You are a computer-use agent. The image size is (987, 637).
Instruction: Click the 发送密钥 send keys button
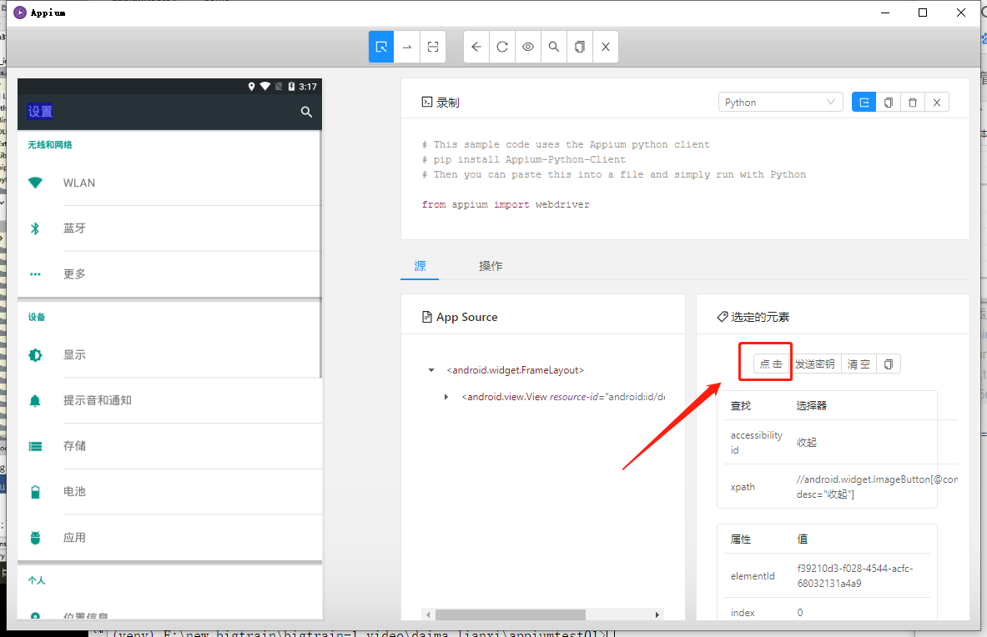tap(814, 364)
